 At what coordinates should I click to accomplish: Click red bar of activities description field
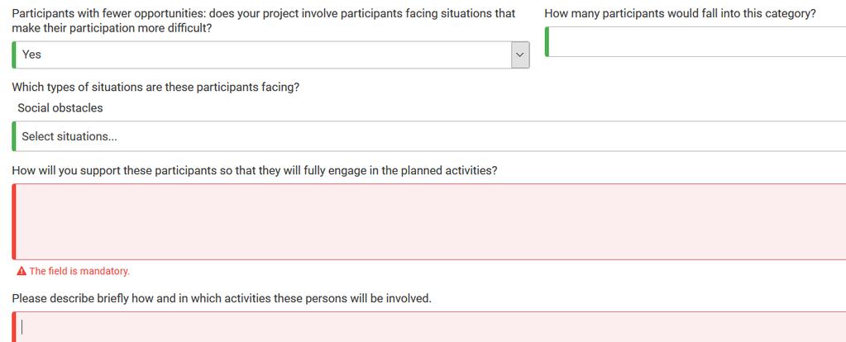[x=14, y=327]
